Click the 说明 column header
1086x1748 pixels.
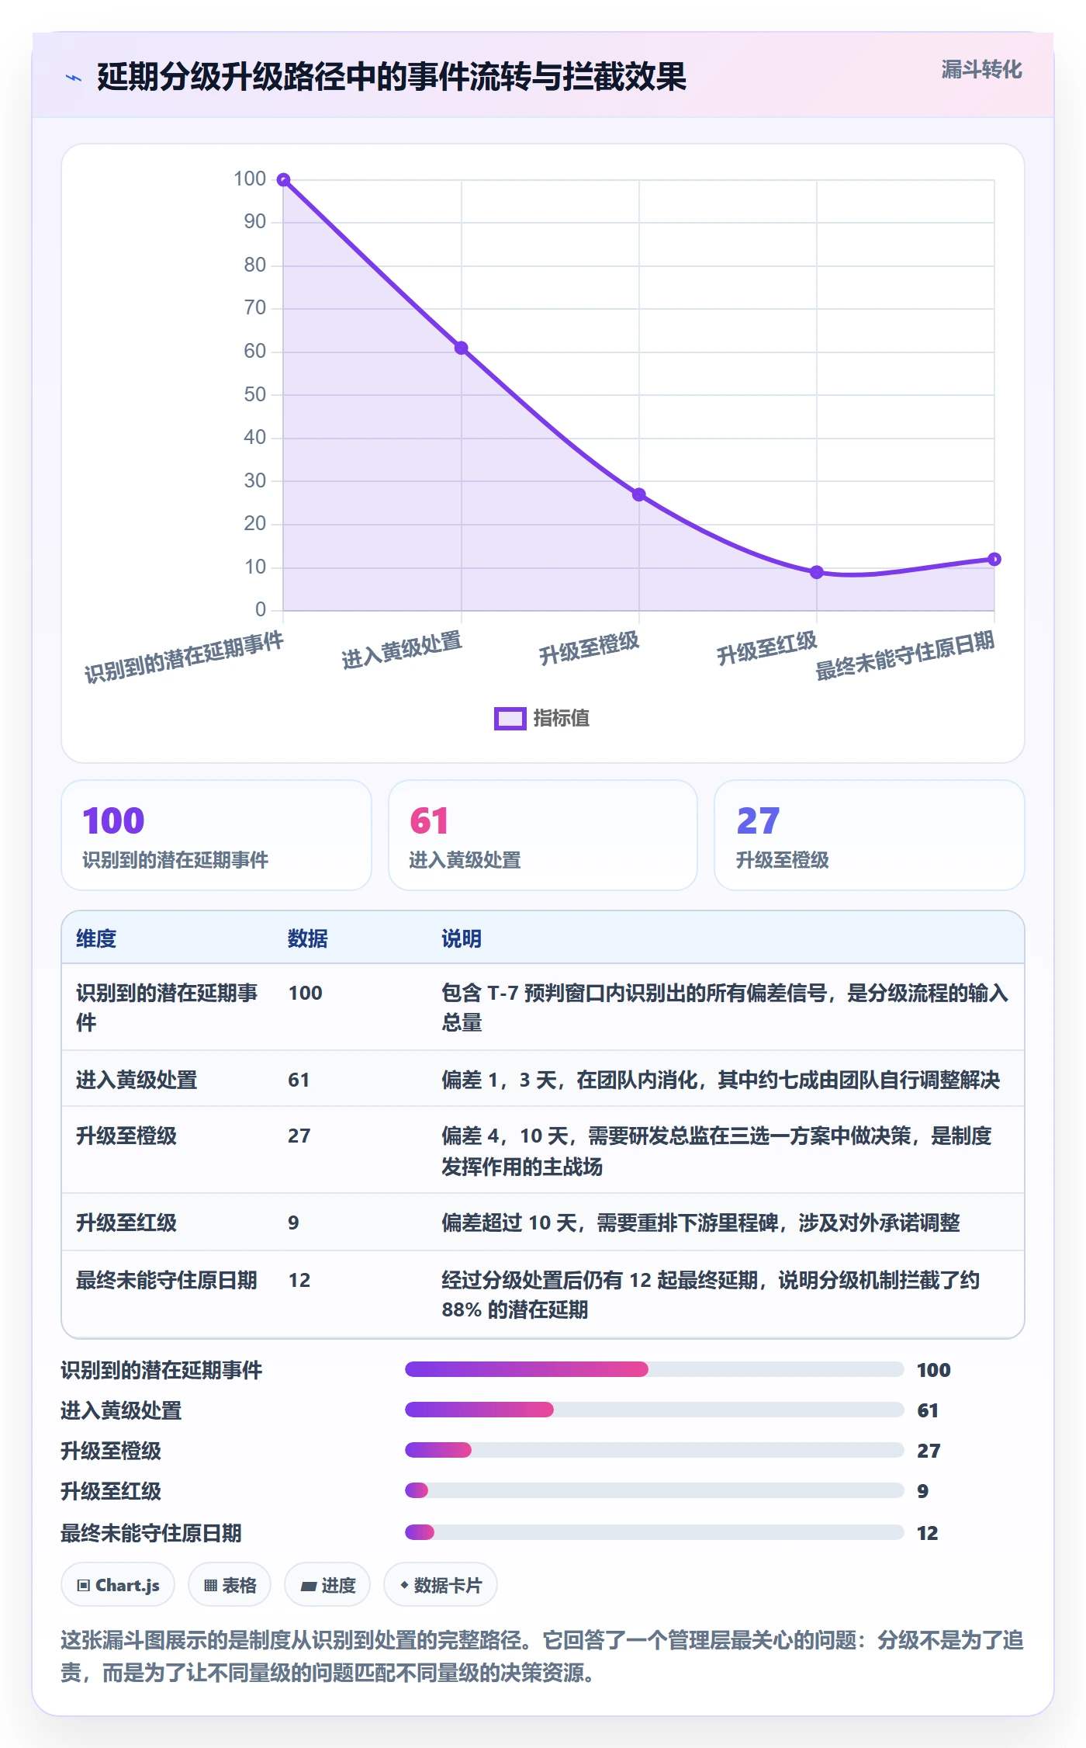pos(462,938)
